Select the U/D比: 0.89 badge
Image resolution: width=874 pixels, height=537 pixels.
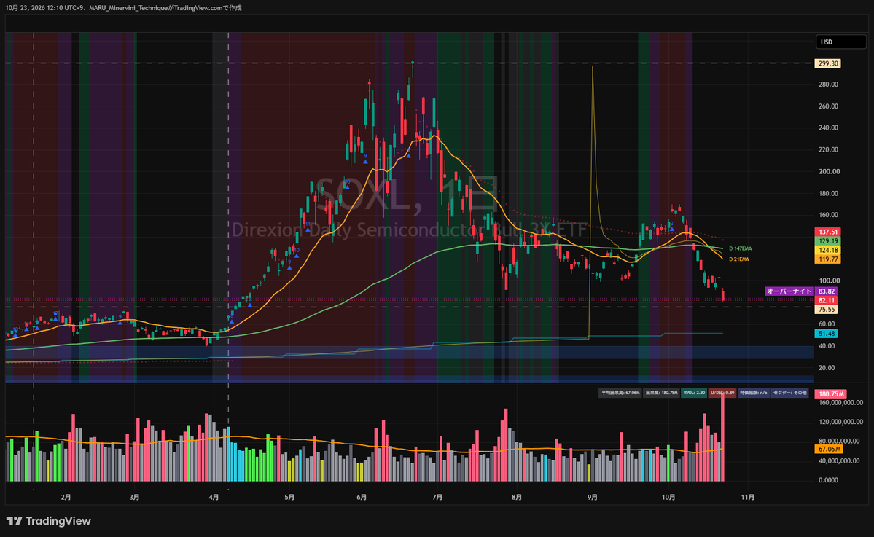coord(722,393)
